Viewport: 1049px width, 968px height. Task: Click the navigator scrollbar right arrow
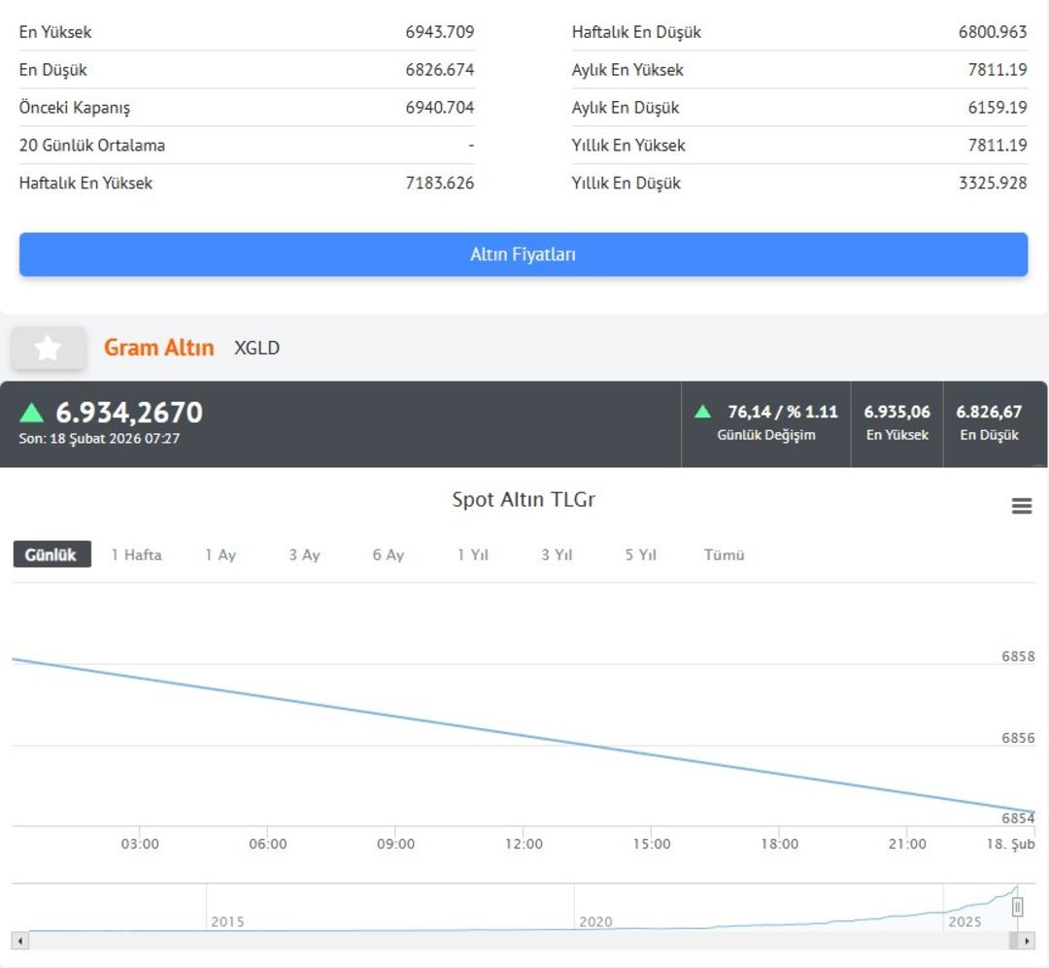coord(1027,941)
